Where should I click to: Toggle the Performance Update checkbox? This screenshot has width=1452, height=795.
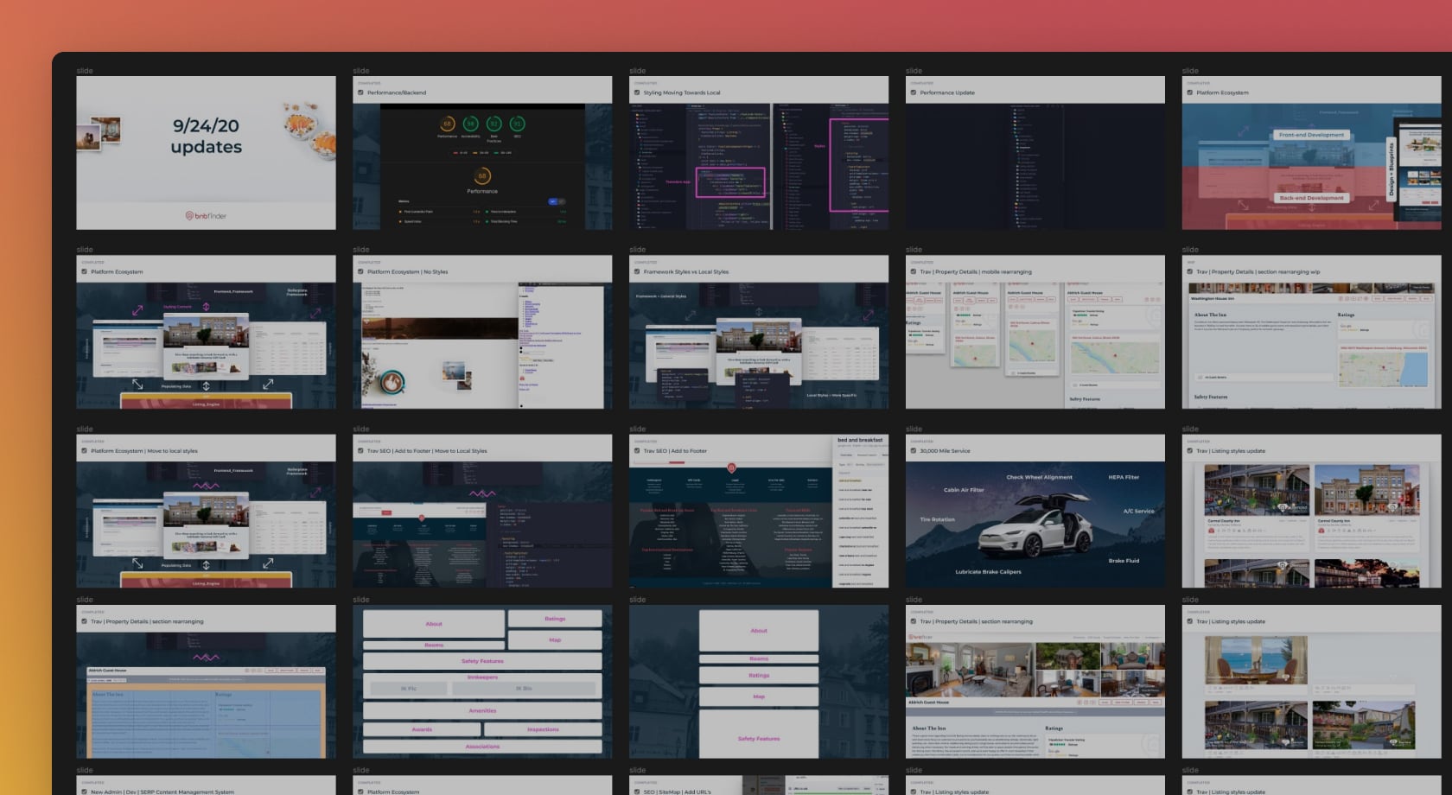pyautogui.click(x=914, y=92)
